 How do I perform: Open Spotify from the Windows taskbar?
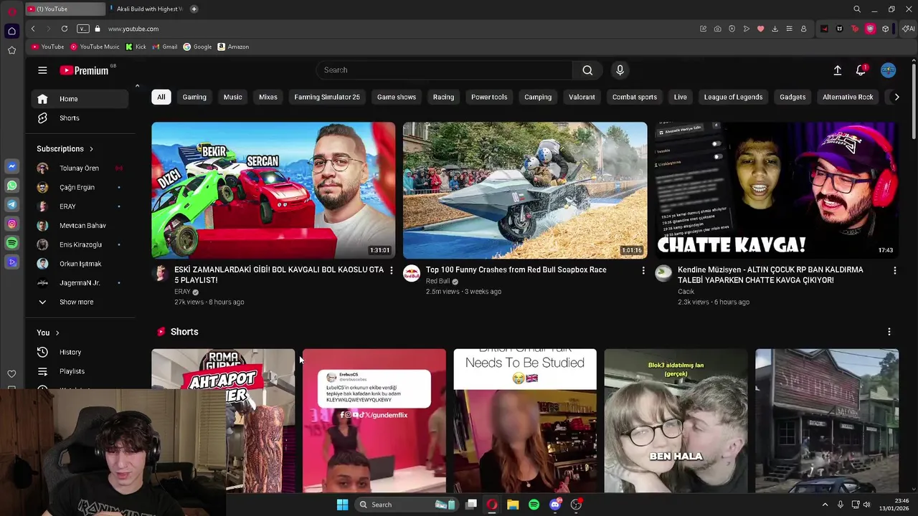534,505
